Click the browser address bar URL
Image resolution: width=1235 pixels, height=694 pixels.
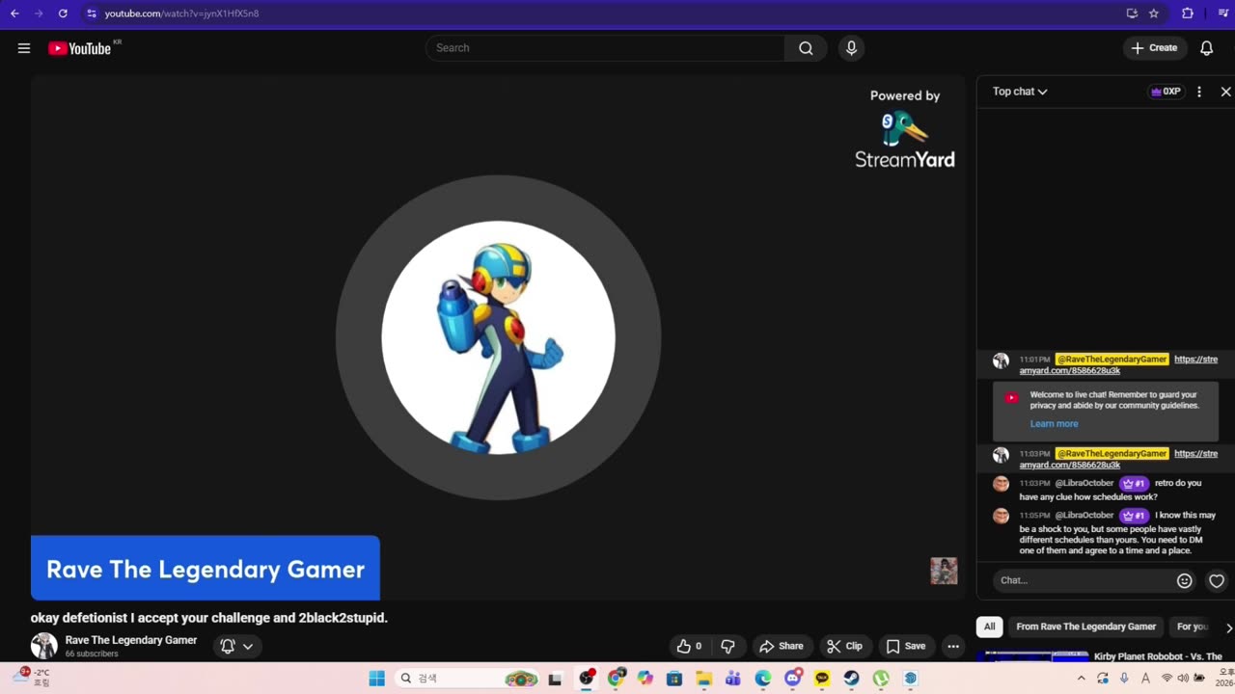(181, 13)
